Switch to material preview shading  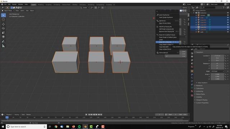[x=183, y=10]
